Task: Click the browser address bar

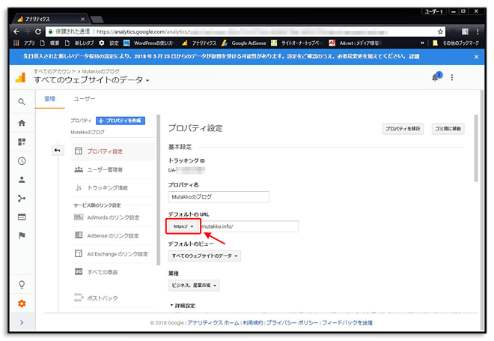Action: (x=246, y=31)
